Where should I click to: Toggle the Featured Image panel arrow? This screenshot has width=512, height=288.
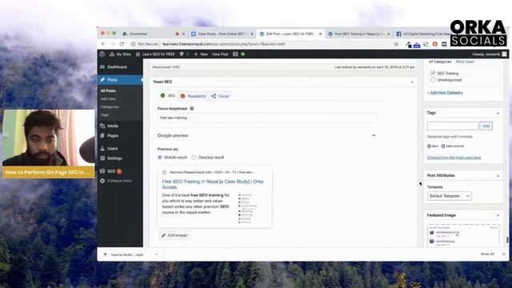pos(498,215)
